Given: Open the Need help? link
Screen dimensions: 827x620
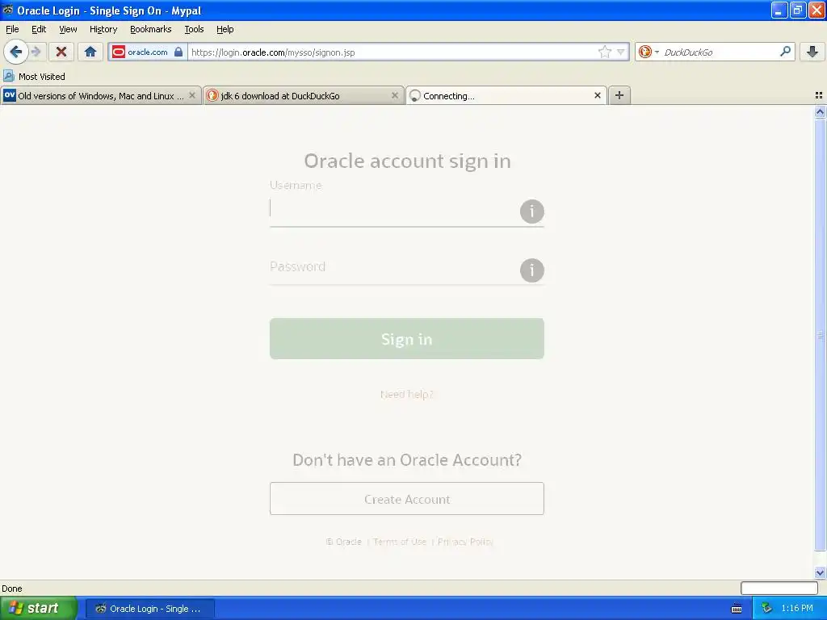Looking at the screenshot, I should [407, 394].
